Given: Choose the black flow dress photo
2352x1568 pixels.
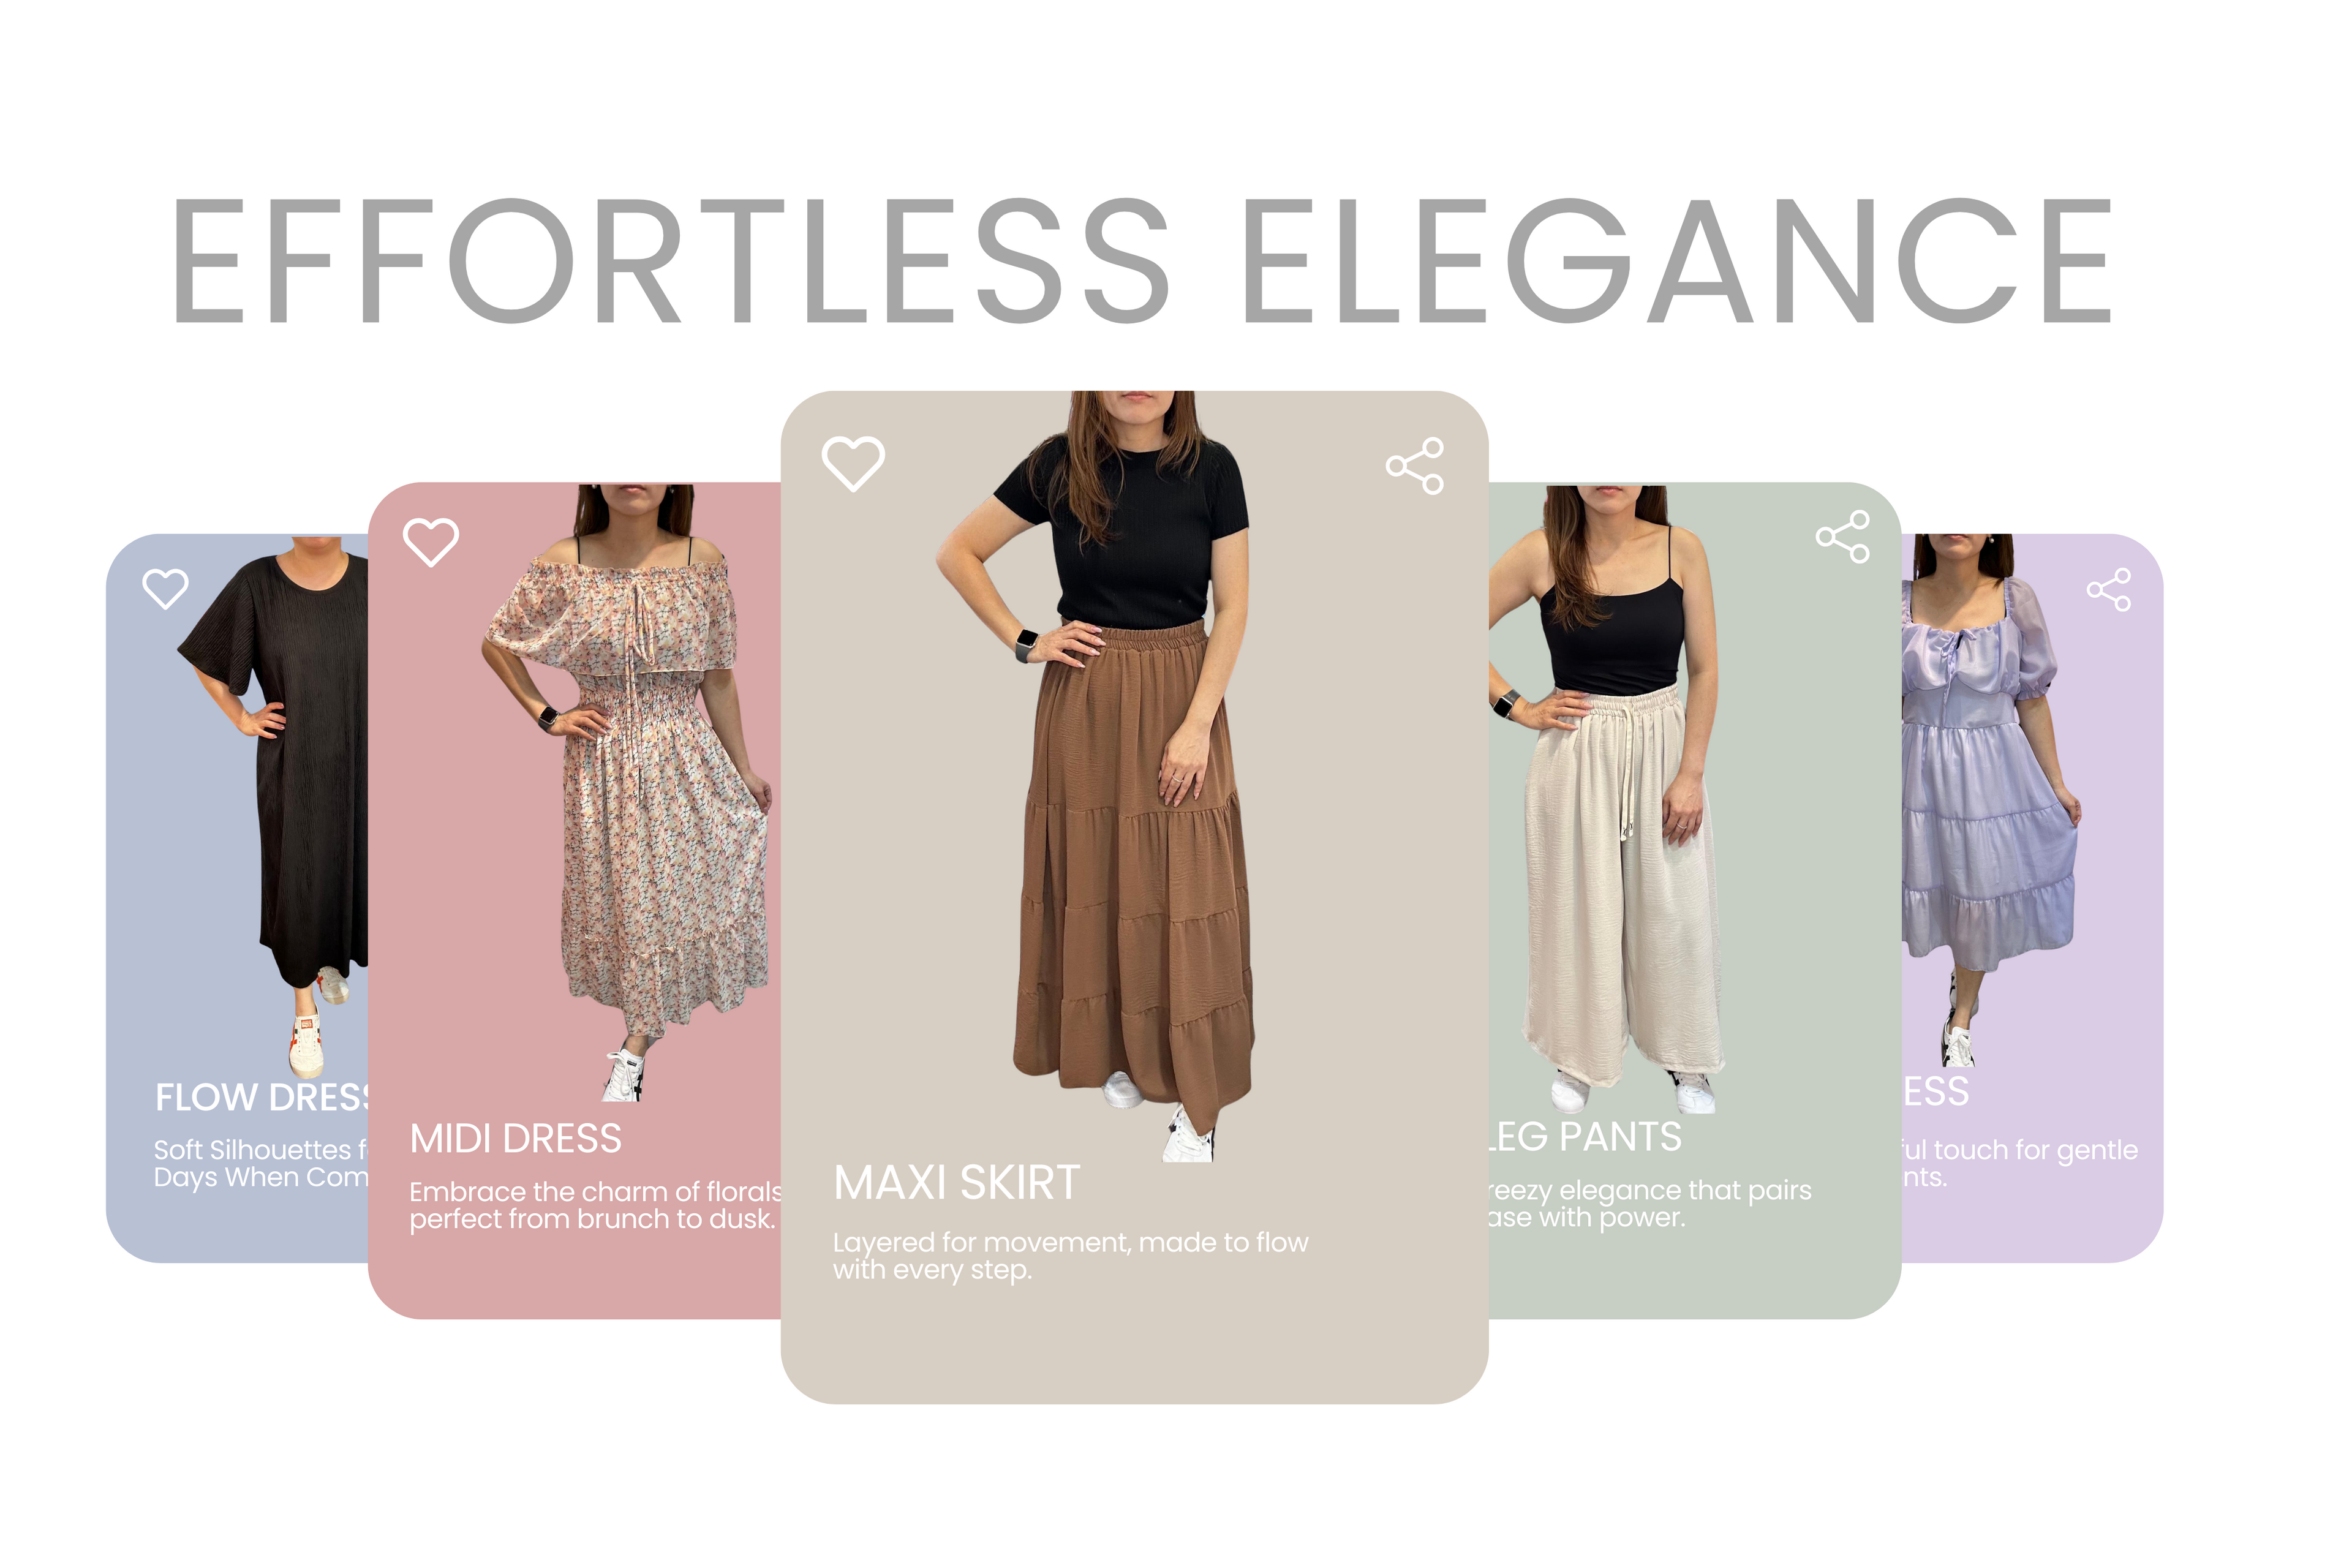Looking at the screenshot, I should tap(273, 806).
